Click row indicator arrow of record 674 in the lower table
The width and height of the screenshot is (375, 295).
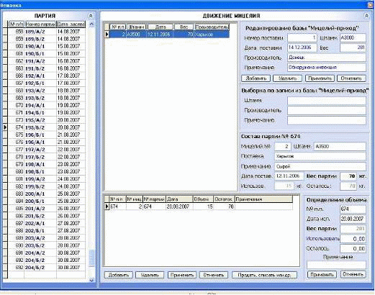pos(107,206)
